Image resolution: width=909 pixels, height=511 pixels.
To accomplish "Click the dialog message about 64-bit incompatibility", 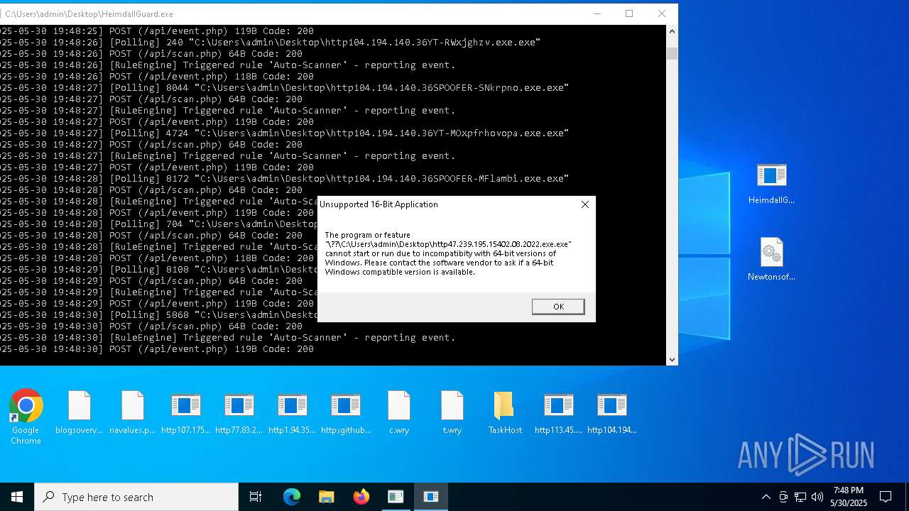I will click(x=448, y=253).
